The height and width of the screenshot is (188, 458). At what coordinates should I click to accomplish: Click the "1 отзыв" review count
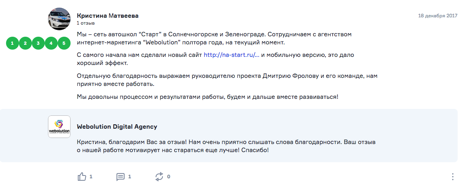85,23
